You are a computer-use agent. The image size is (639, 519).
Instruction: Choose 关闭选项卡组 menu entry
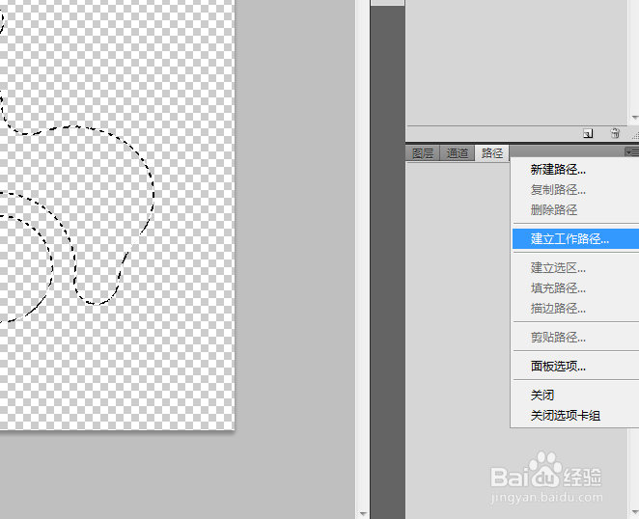(x=575, y=416)
